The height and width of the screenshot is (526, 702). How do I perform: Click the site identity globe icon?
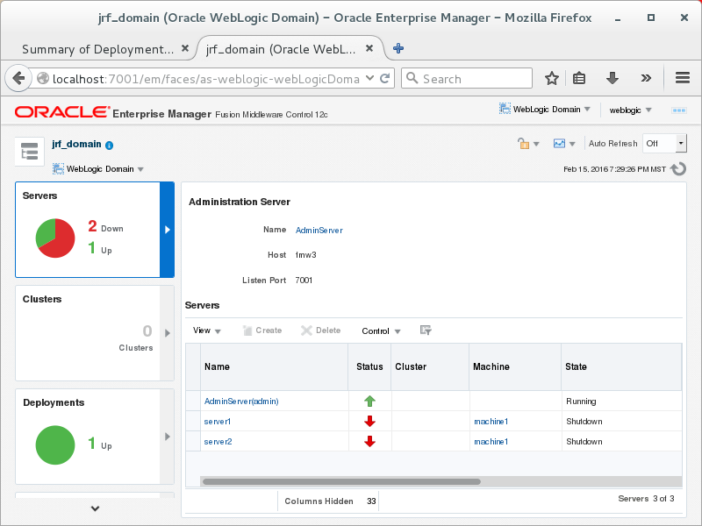pos(42,79)
